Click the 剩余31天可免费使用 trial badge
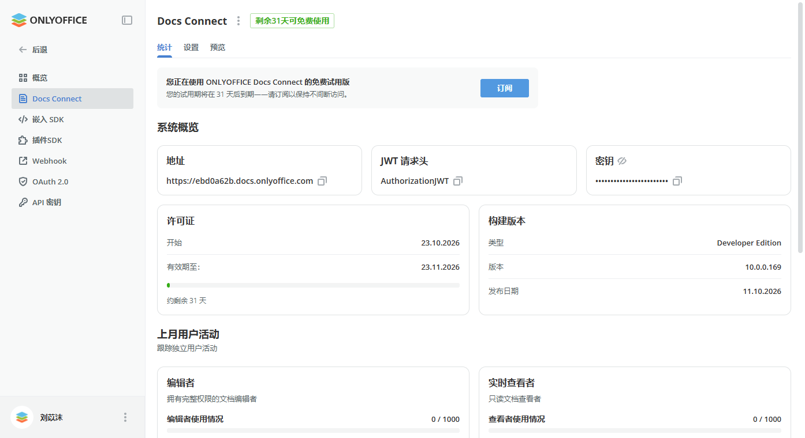 pyautogui.click(x=292, y=21)
